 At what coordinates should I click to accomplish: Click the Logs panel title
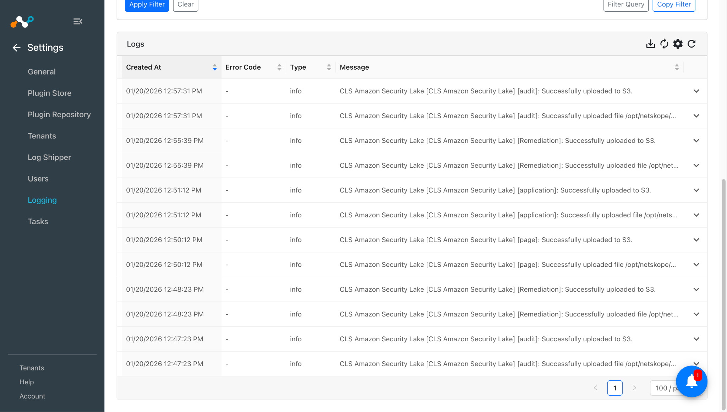coord(136,44)
